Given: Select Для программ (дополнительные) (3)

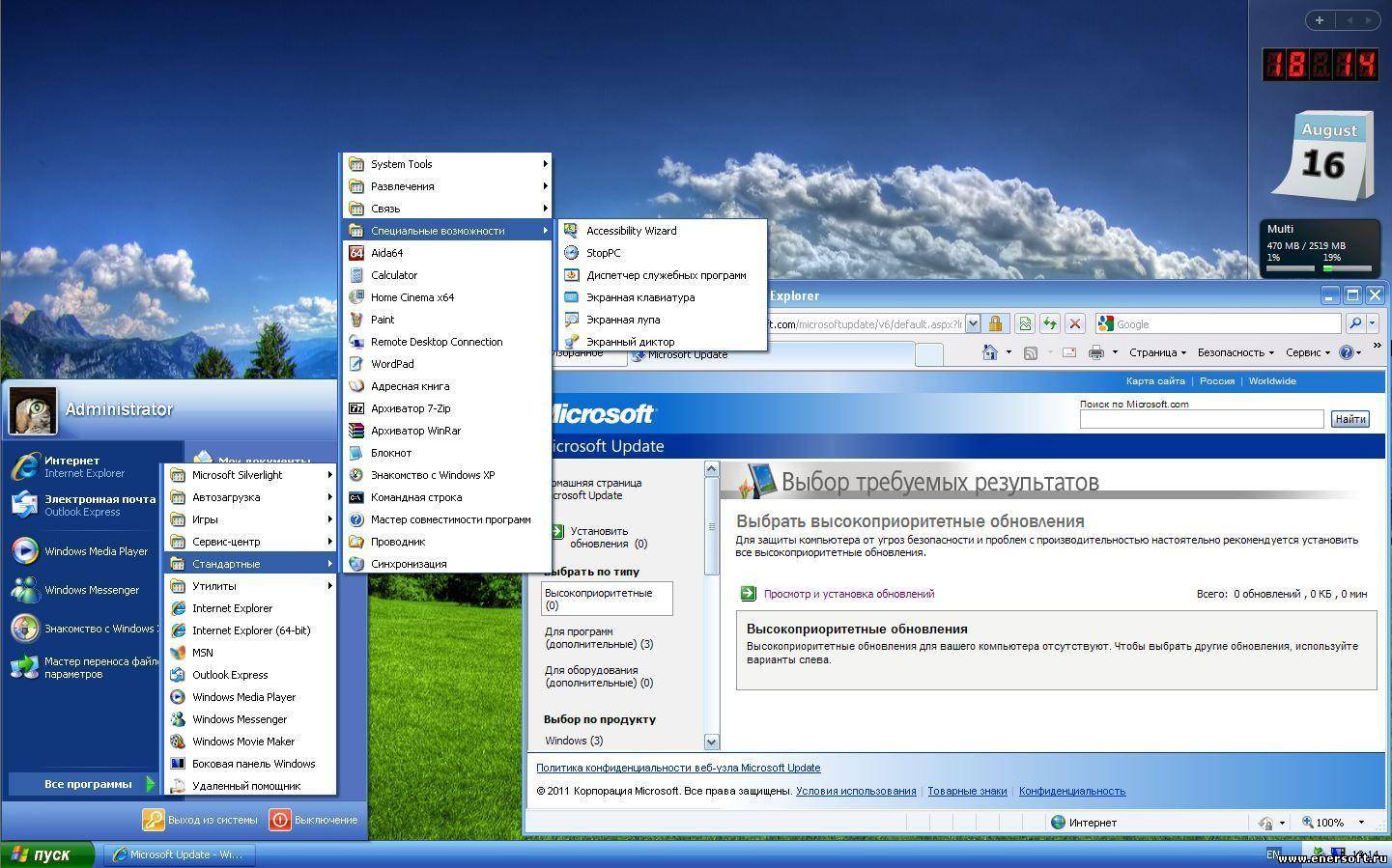Looking at the screenshot, I should tap(599, 637).
